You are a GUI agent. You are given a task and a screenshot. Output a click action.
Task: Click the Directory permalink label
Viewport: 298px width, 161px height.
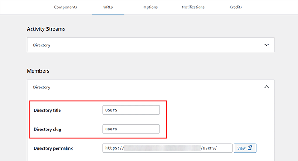point(53,148)
